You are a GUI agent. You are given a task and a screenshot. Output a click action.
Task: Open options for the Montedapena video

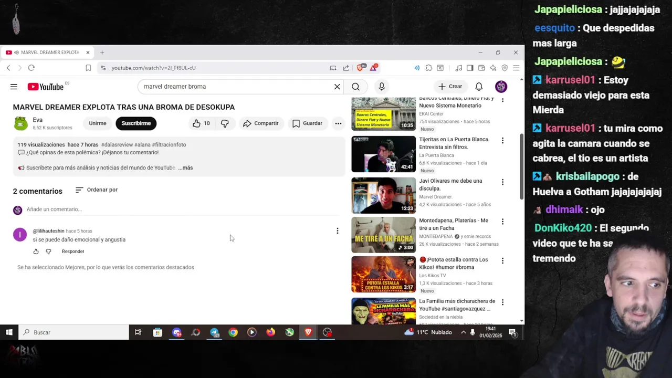502,222
